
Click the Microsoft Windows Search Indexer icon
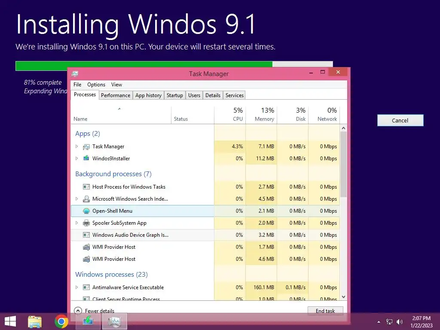[x=86, y=199]
